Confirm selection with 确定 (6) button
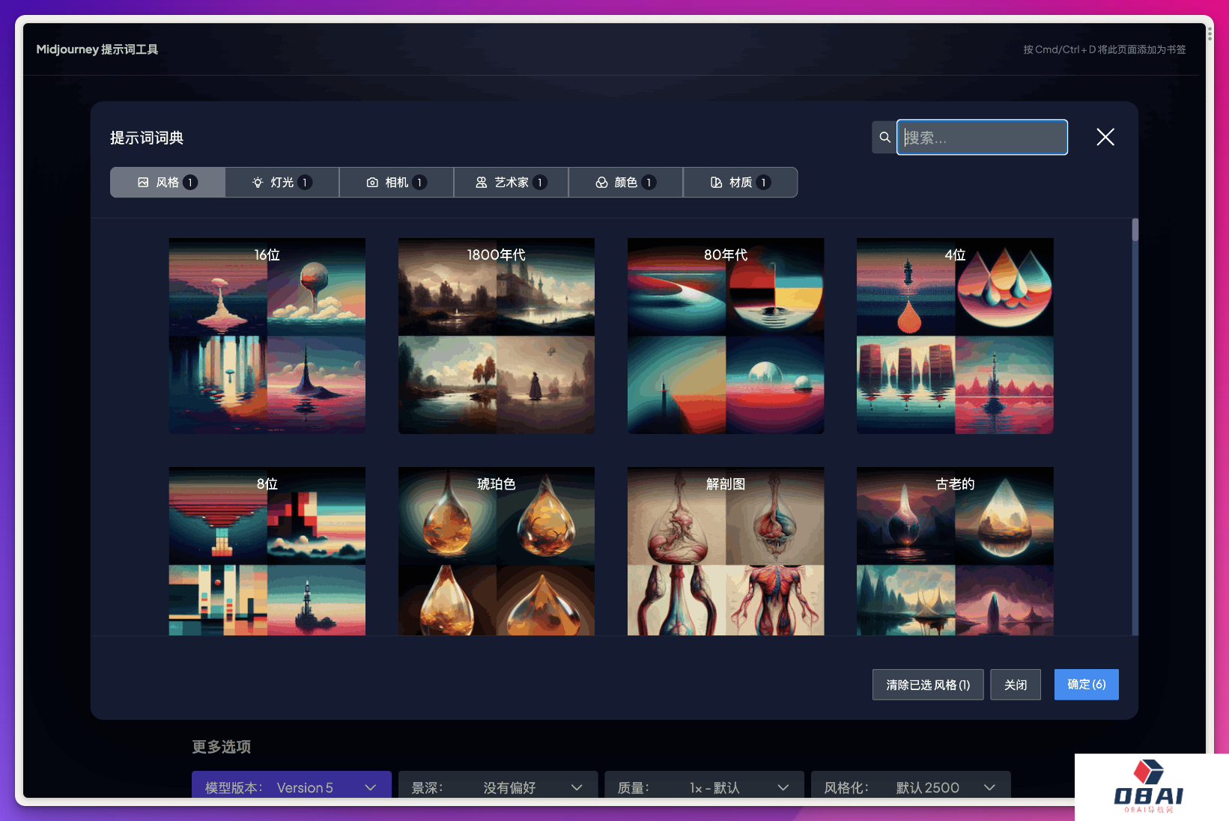Viewport: 1229px width, 821px height. 1086,685
